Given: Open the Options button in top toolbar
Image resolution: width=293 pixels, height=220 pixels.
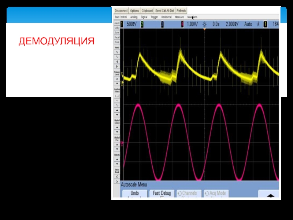Looking at the screenshot, I should click(x=135, y=11).
